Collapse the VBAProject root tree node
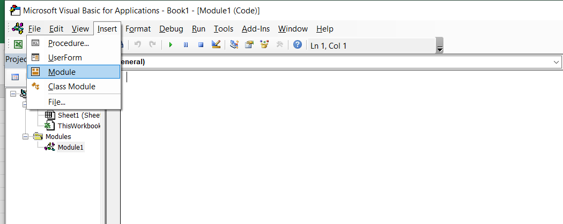 (x=13, y=94)
